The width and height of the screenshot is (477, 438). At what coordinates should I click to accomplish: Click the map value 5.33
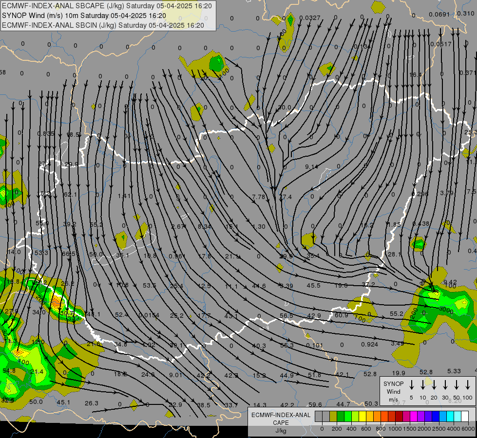point(454,371)
